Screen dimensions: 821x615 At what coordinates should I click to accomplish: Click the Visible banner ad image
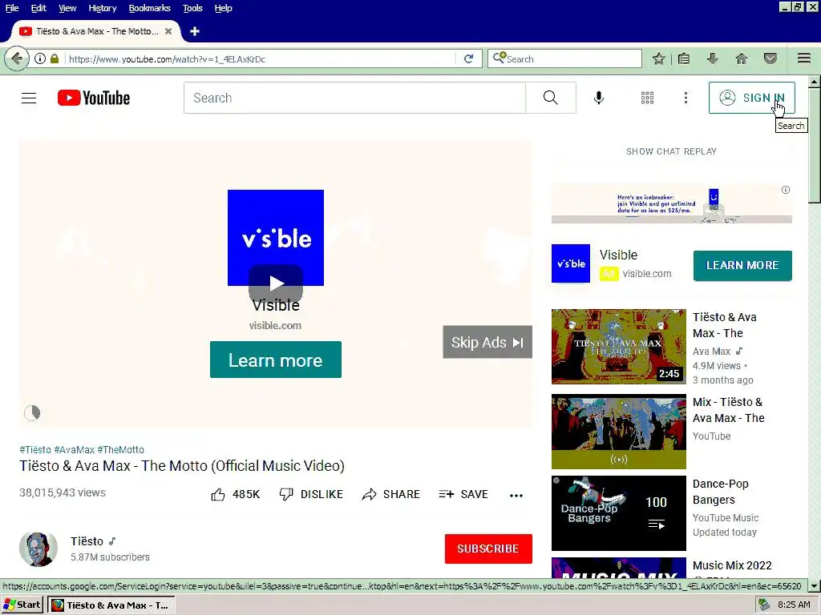[671, 203]
